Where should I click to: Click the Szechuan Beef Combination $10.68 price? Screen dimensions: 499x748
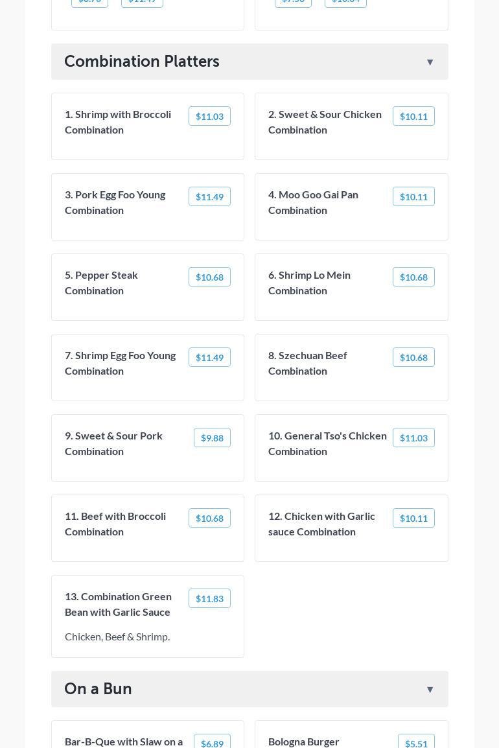pyautogui.click(x=413, y=358)
